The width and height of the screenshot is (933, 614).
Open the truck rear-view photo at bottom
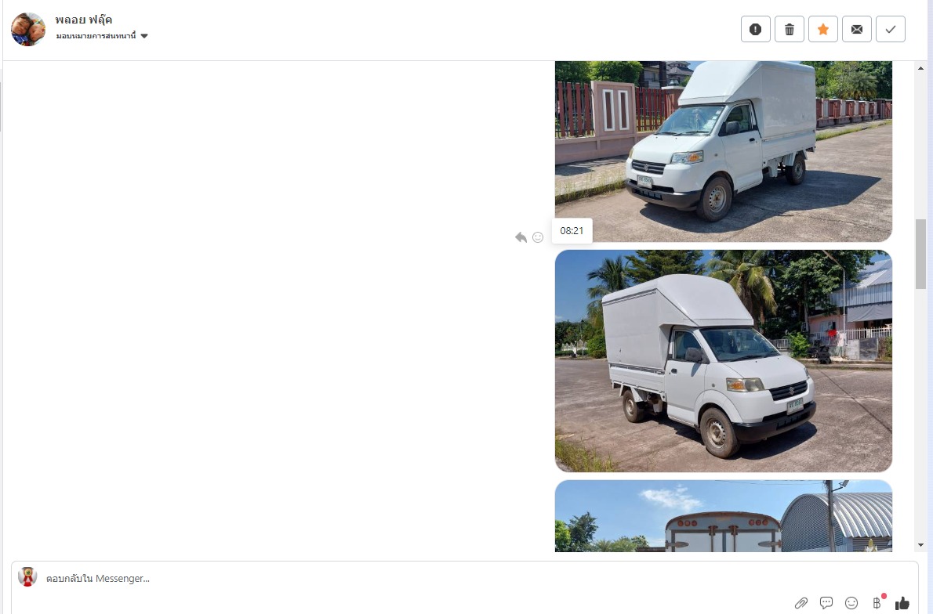coord(724,516)
